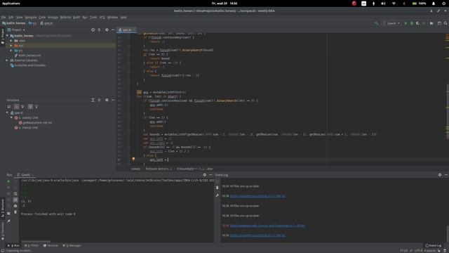
Task: Collapse the file node in the Structure tree
Action: pos(7,112)
